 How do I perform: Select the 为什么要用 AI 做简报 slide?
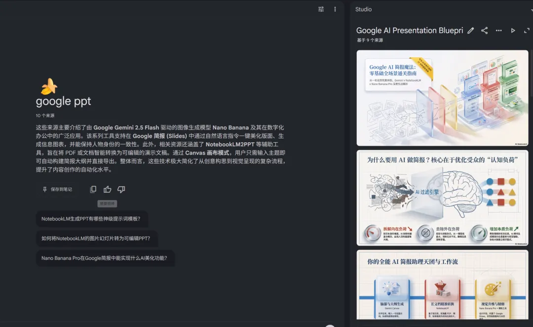pyautogui.click(x=442, y=198)
